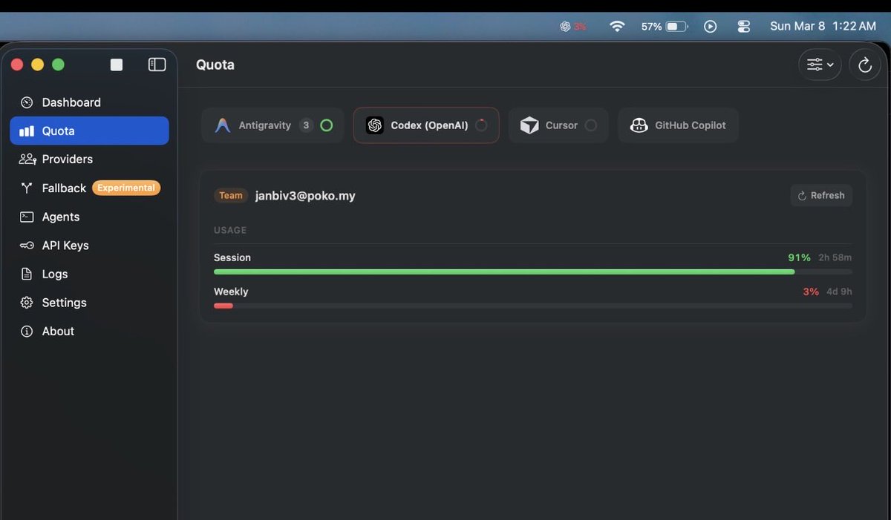
Task: Click the Cursor cube icon
Action: click(x=529, y=125)
